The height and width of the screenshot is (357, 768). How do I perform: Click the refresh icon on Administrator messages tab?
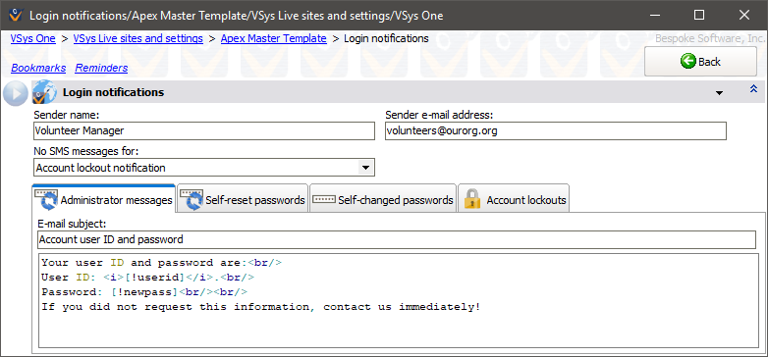46,199
